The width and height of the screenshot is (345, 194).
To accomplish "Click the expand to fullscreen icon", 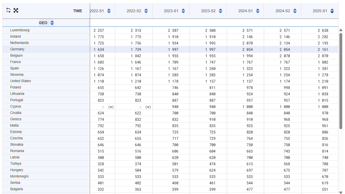I will 16,10.
